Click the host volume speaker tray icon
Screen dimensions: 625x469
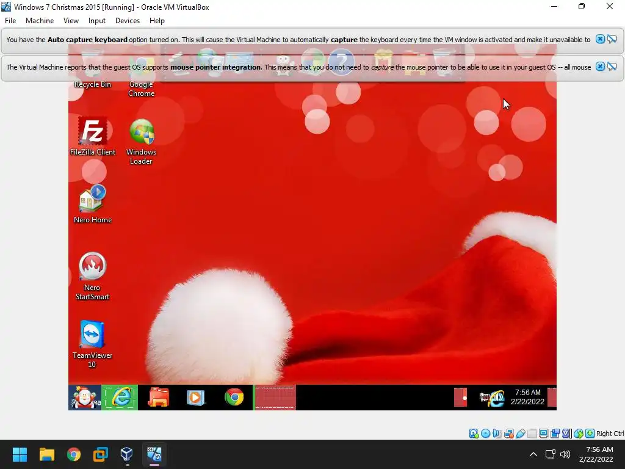(x=565, y=454)
